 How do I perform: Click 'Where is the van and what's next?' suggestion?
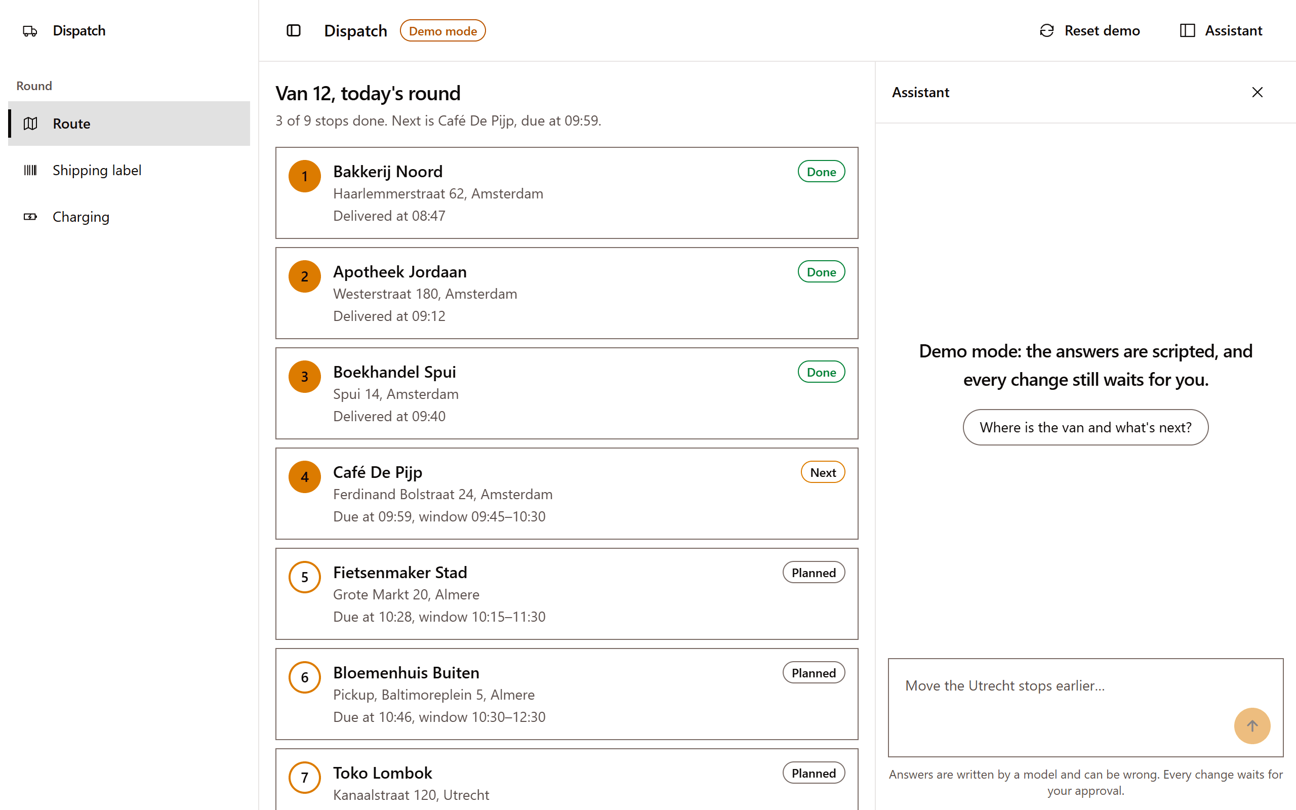1085,427
